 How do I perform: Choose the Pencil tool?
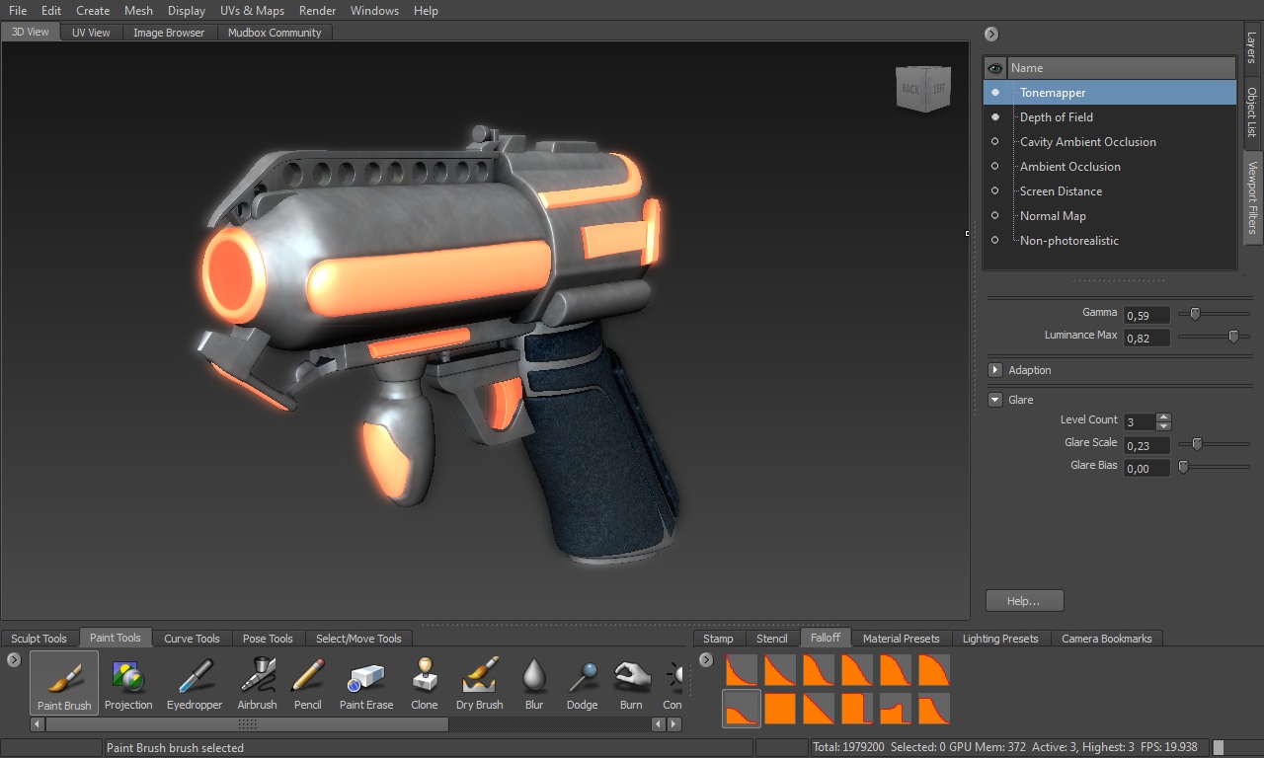(x=308, y=683)
